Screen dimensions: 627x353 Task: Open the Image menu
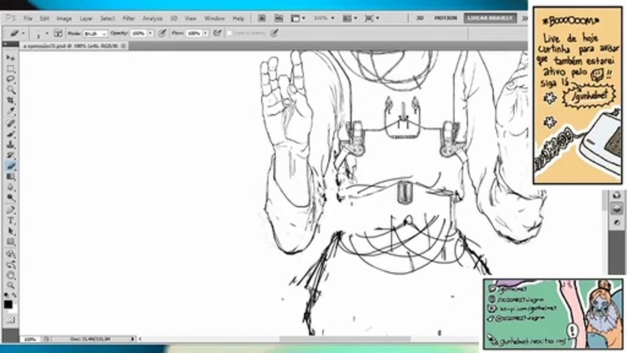pos(64,18)
